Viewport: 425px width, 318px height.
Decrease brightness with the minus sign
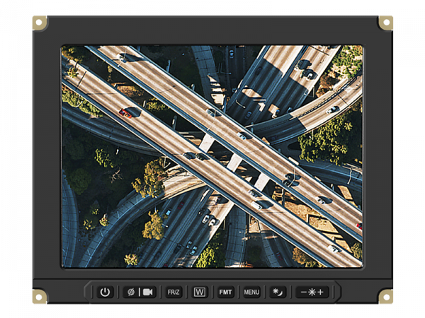point(303,292)
